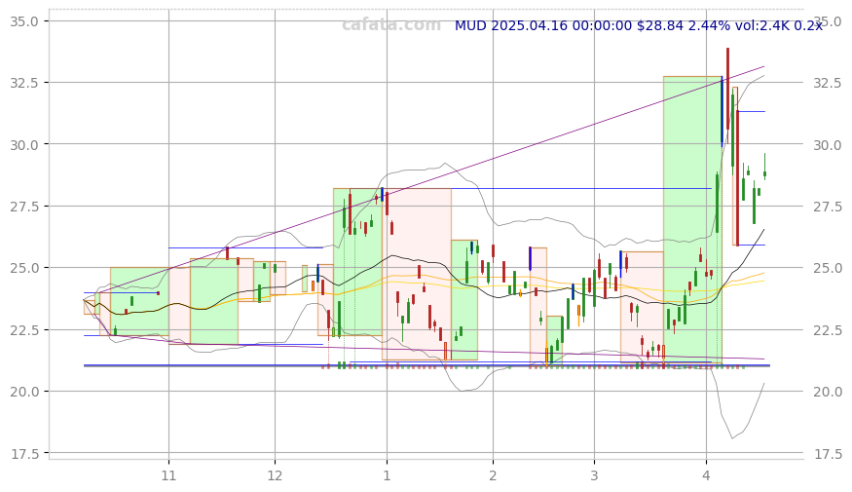Click the month 4 label on the x-axis

706,475
